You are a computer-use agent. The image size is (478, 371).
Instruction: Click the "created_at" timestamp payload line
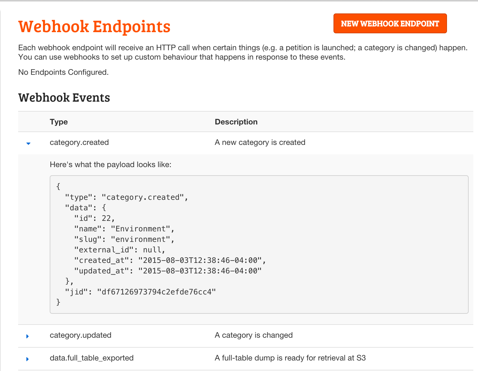coord(170,260)
